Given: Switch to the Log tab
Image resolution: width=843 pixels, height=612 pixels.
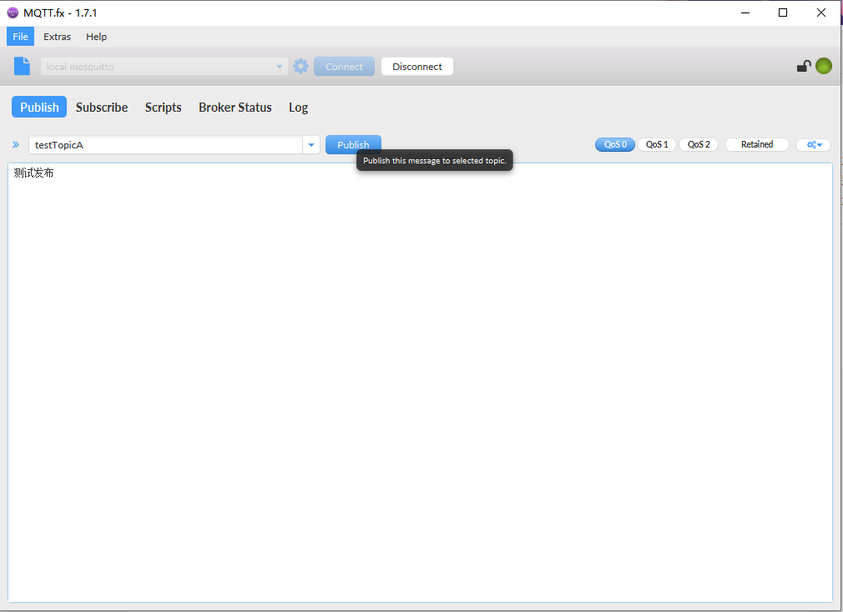Looking at the screenshot, I should tap(298, 107).
